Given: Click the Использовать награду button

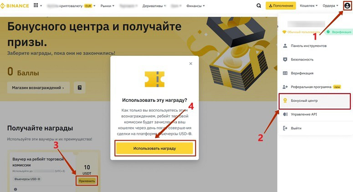Looking at the screenshot, I should [154, 148].
